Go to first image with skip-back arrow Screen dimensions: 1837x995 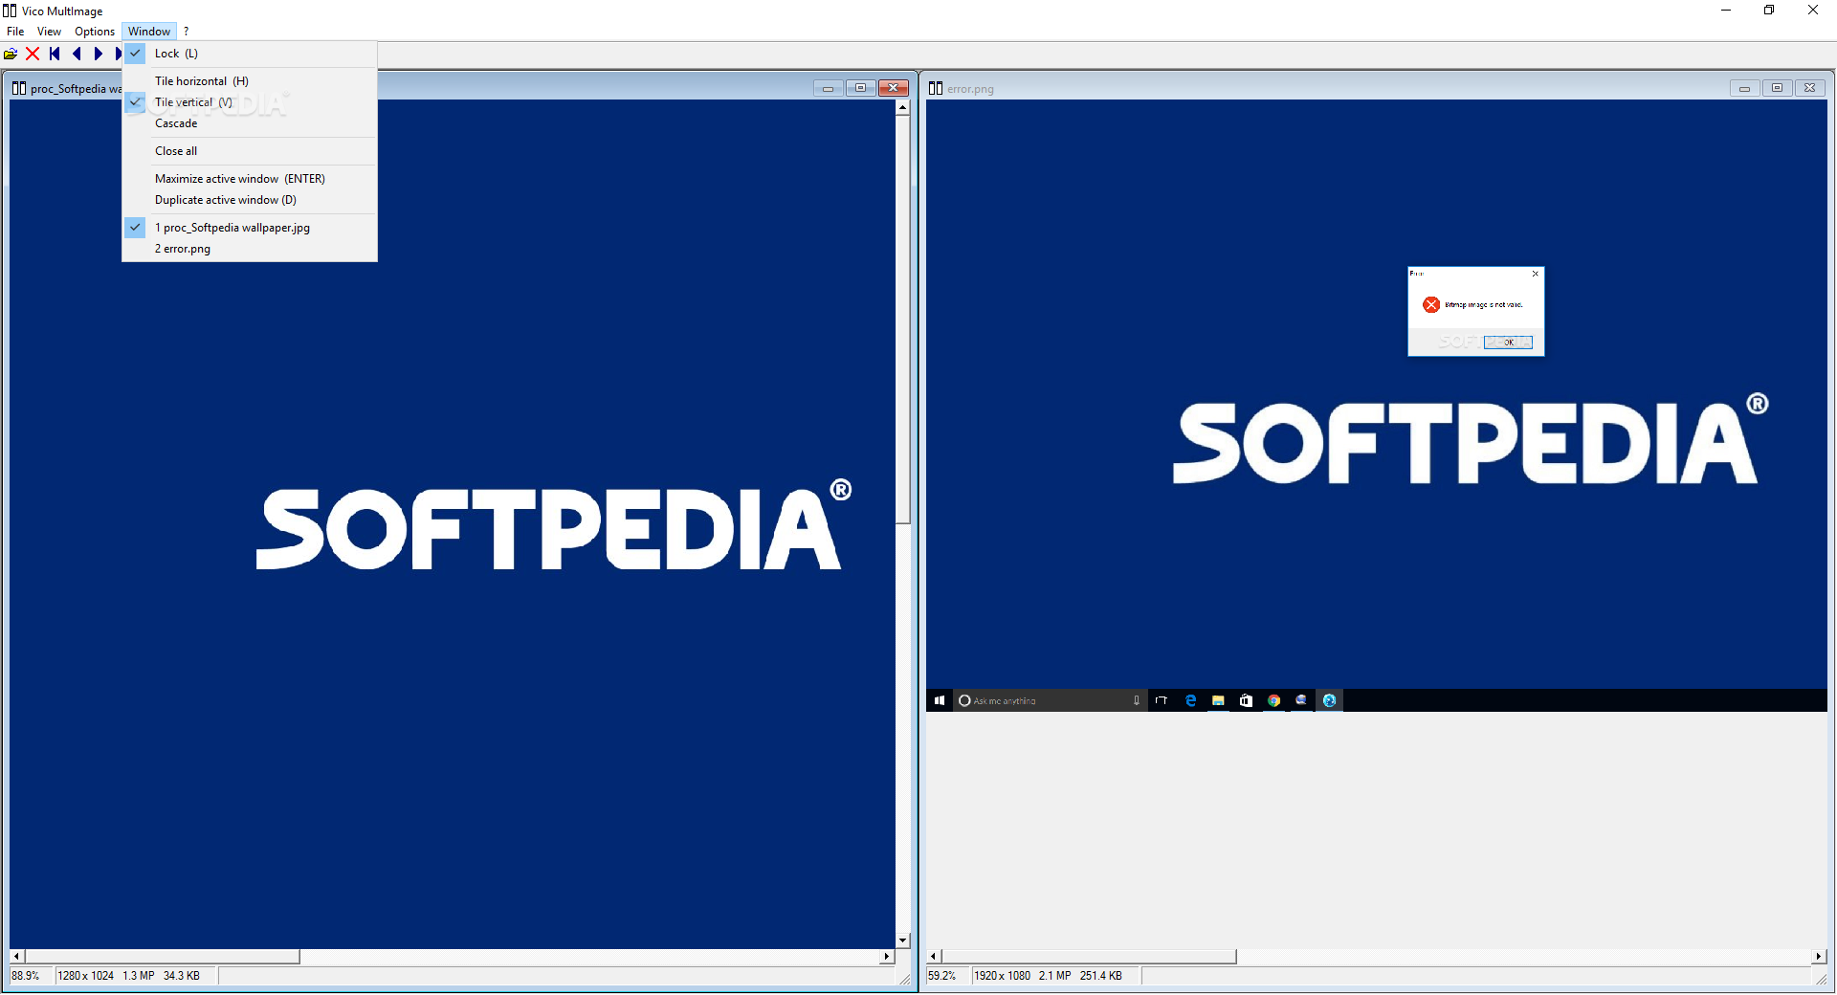[x=55, y=54]
